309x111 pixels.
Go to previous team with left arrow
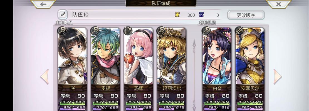coord(45,77)
